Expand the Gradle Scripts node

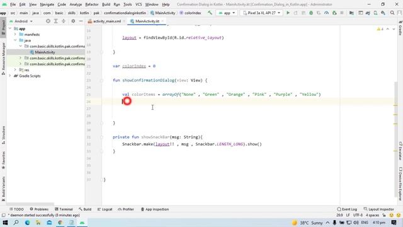[x=10, y=76]
